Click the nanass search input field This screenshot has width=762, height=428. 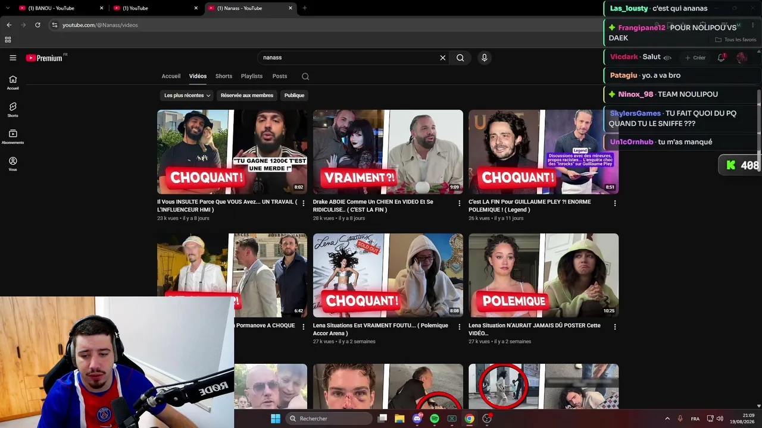point(348,58)
